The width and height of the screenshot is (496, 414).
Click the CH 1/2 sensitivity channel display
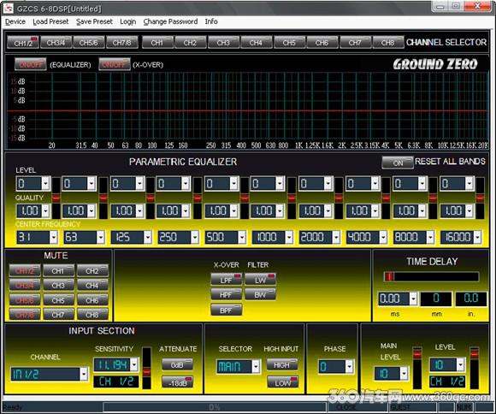point(115,381)
